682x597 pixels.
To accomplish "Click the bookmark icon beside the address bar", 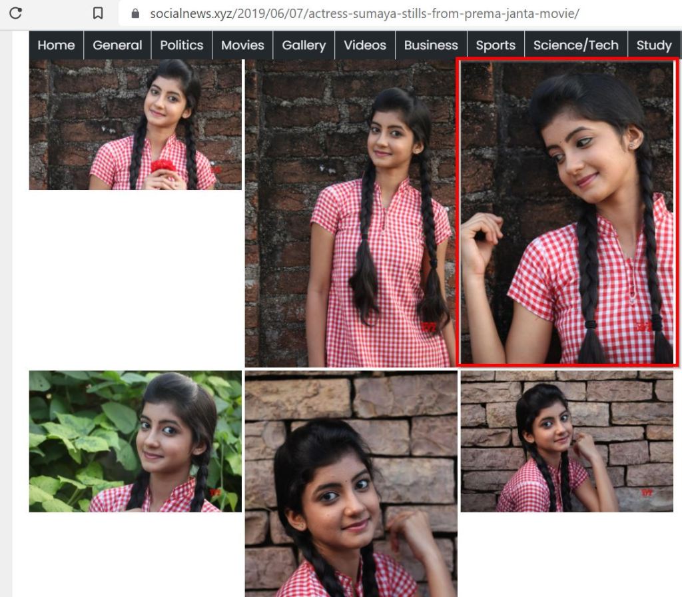I will coord(98,13).
